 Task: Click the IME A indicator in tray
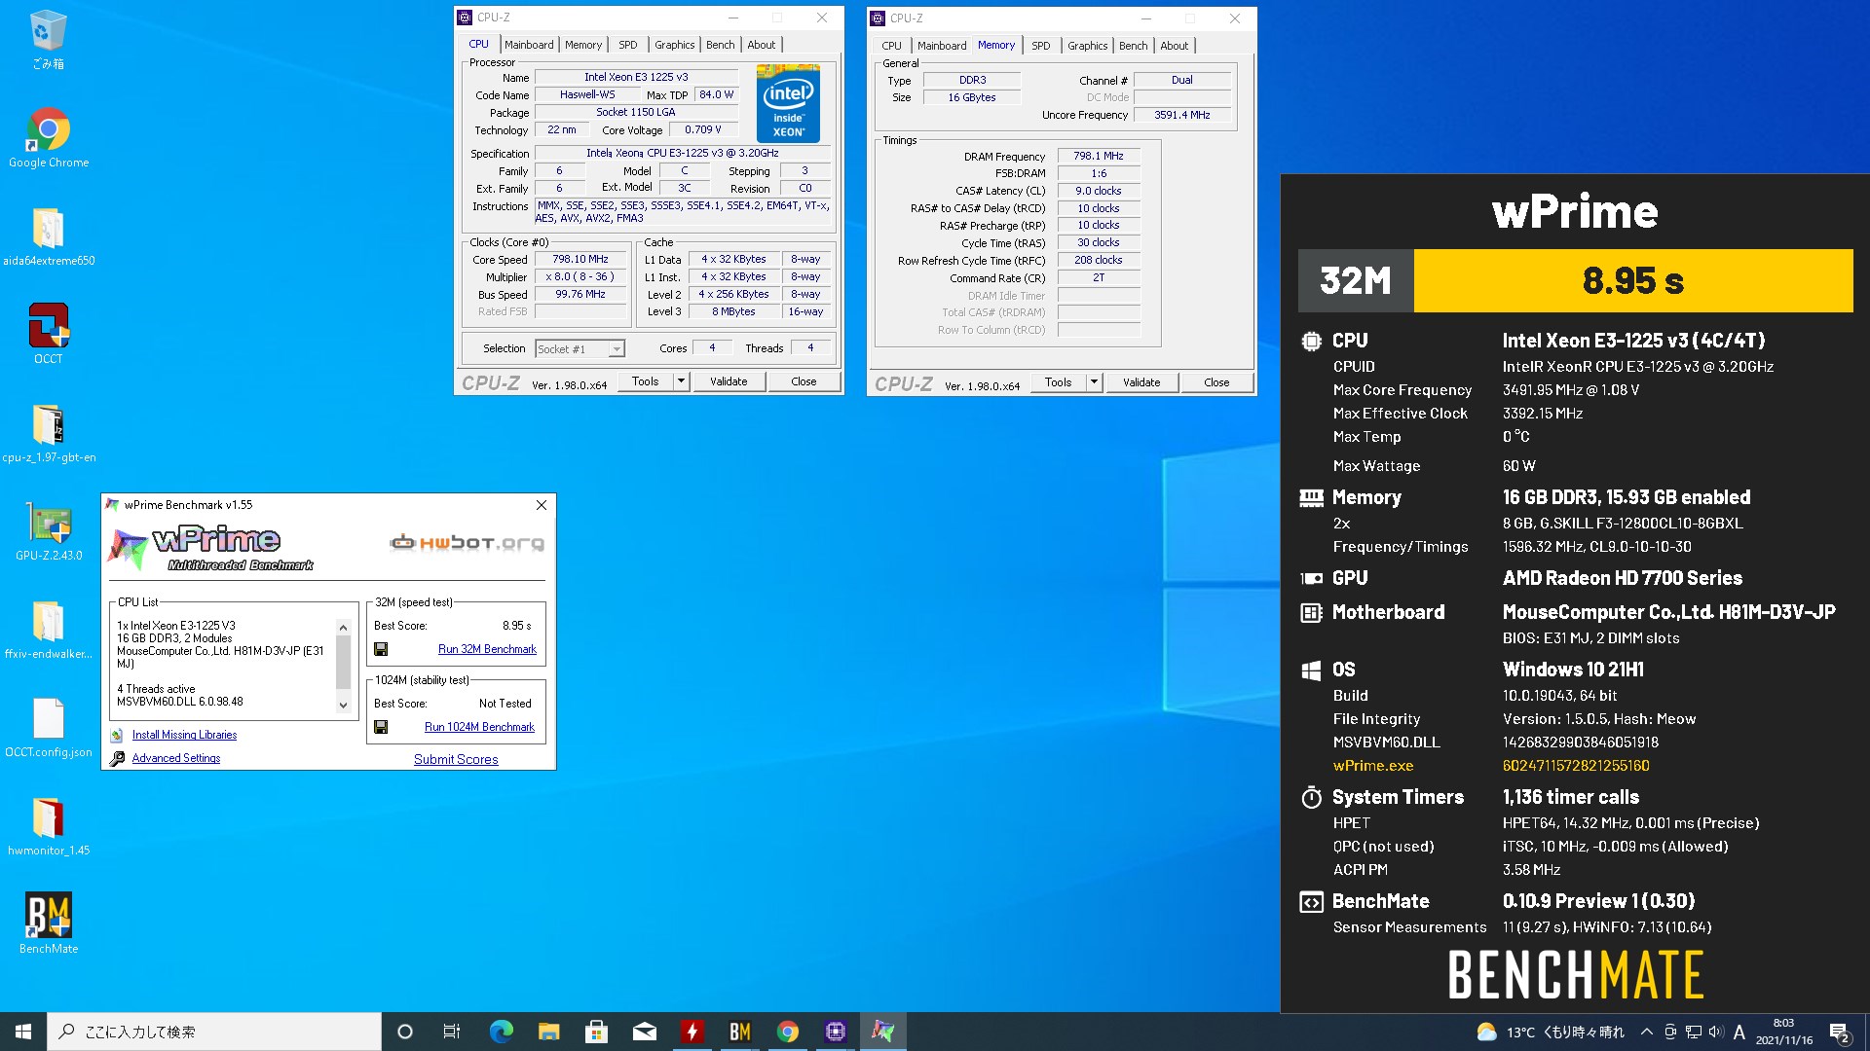(x=1739, y=1032)
